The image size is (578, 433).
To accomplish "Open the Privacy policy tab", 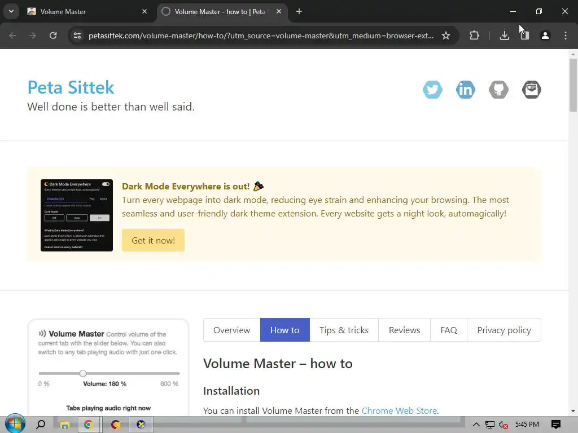I will pos(504,330).
